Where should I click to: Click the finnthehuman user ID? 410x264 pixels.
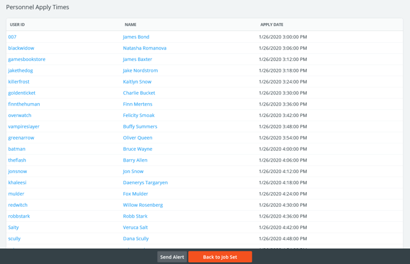pos(24,104)
